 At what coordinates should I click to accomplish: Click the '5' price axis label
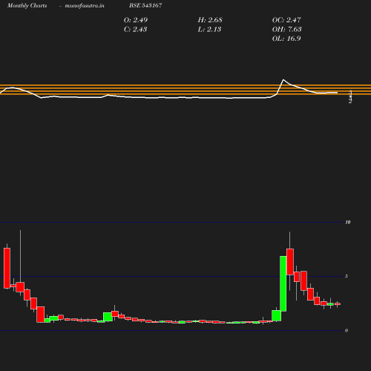coord(347,276)
